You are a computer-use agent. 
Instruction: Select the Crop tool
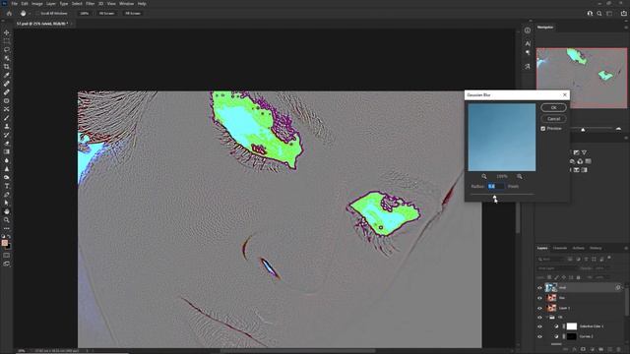[x=7, y=67]
